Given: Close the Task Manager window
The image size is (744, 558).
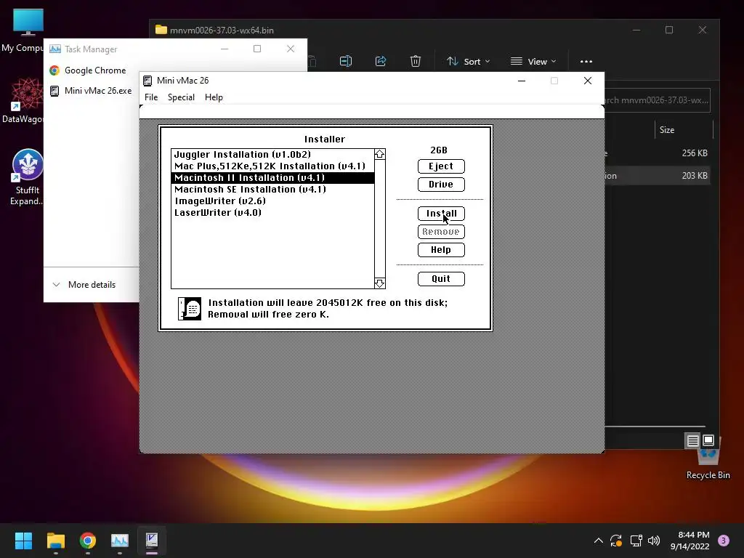Looking at the screenshot, I should pyautogui.click(x=291, y=49).
